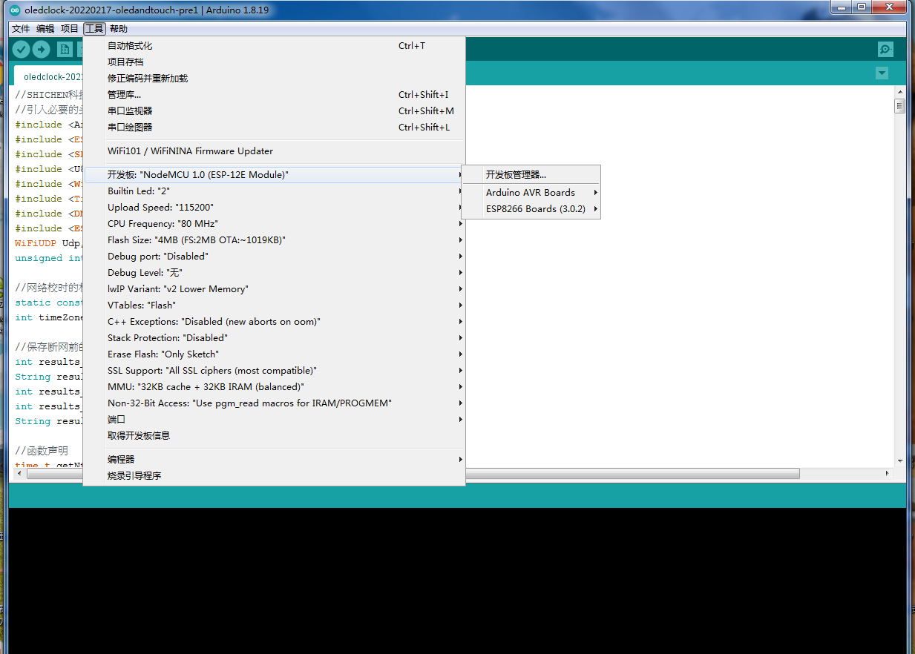Expand the Stack Protection submenu
915x654 pixels.
(x=274, y=338)
